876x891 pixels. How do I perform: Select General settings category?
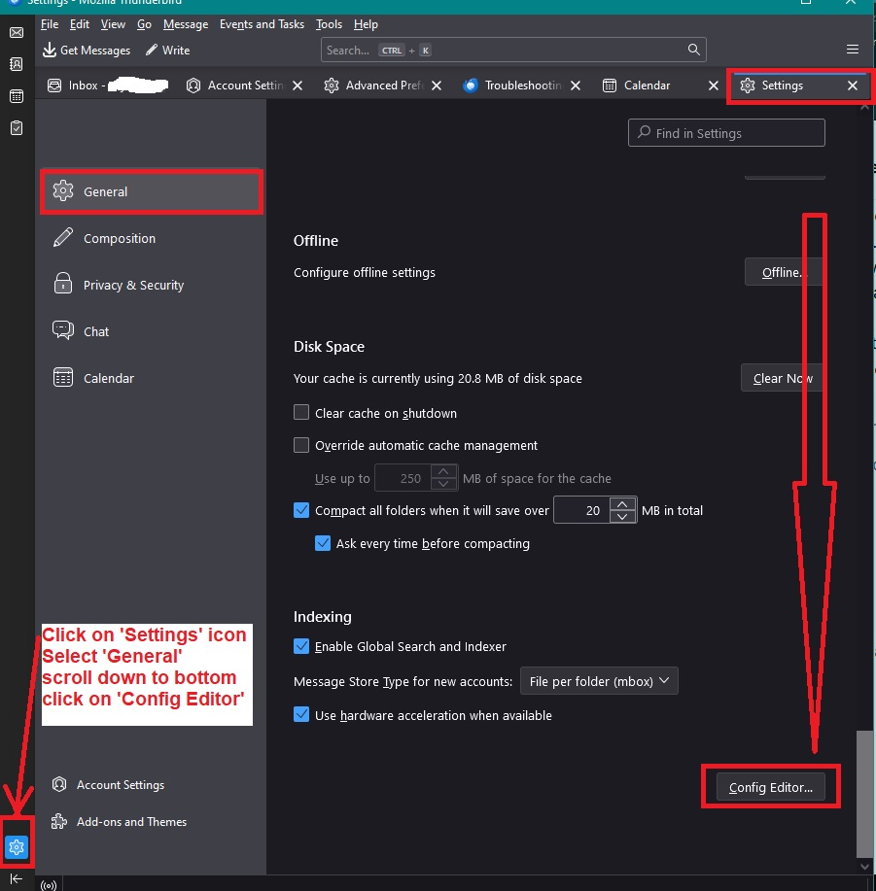tap(152, 191)
